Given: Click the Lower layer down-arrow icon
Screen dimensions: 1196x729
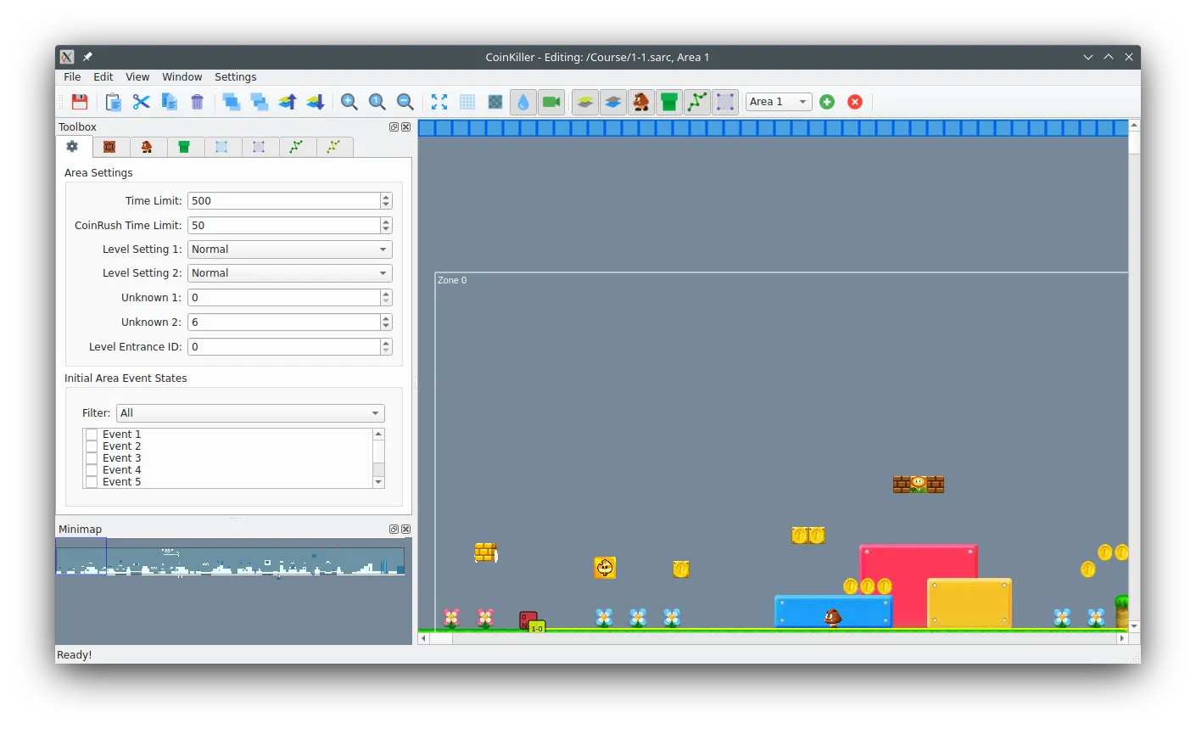Looking at the screenshot, I should pos(316,102).
